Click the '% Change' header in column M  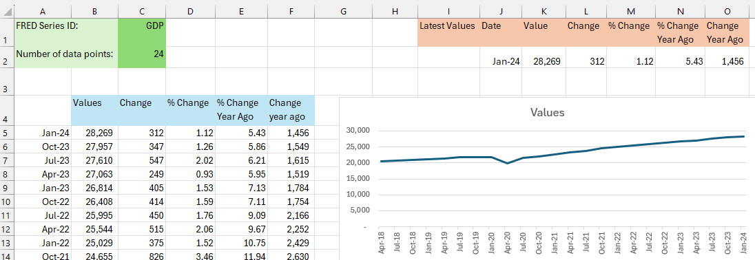631,32
